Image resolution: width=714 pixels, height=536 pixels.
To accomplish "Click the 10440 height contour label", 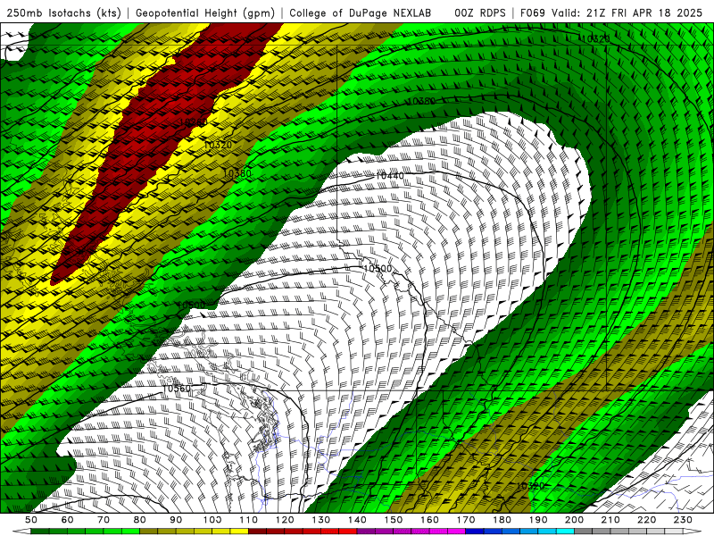I will 390,176.
